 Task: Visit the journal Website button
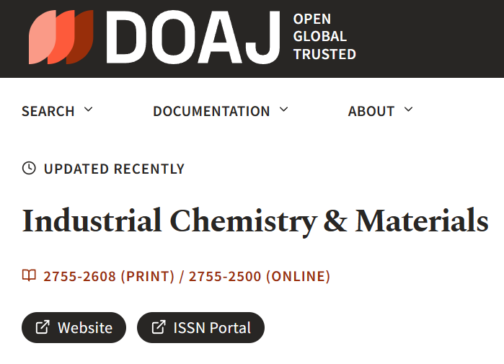pyautogui.click(x=74, y=327)
